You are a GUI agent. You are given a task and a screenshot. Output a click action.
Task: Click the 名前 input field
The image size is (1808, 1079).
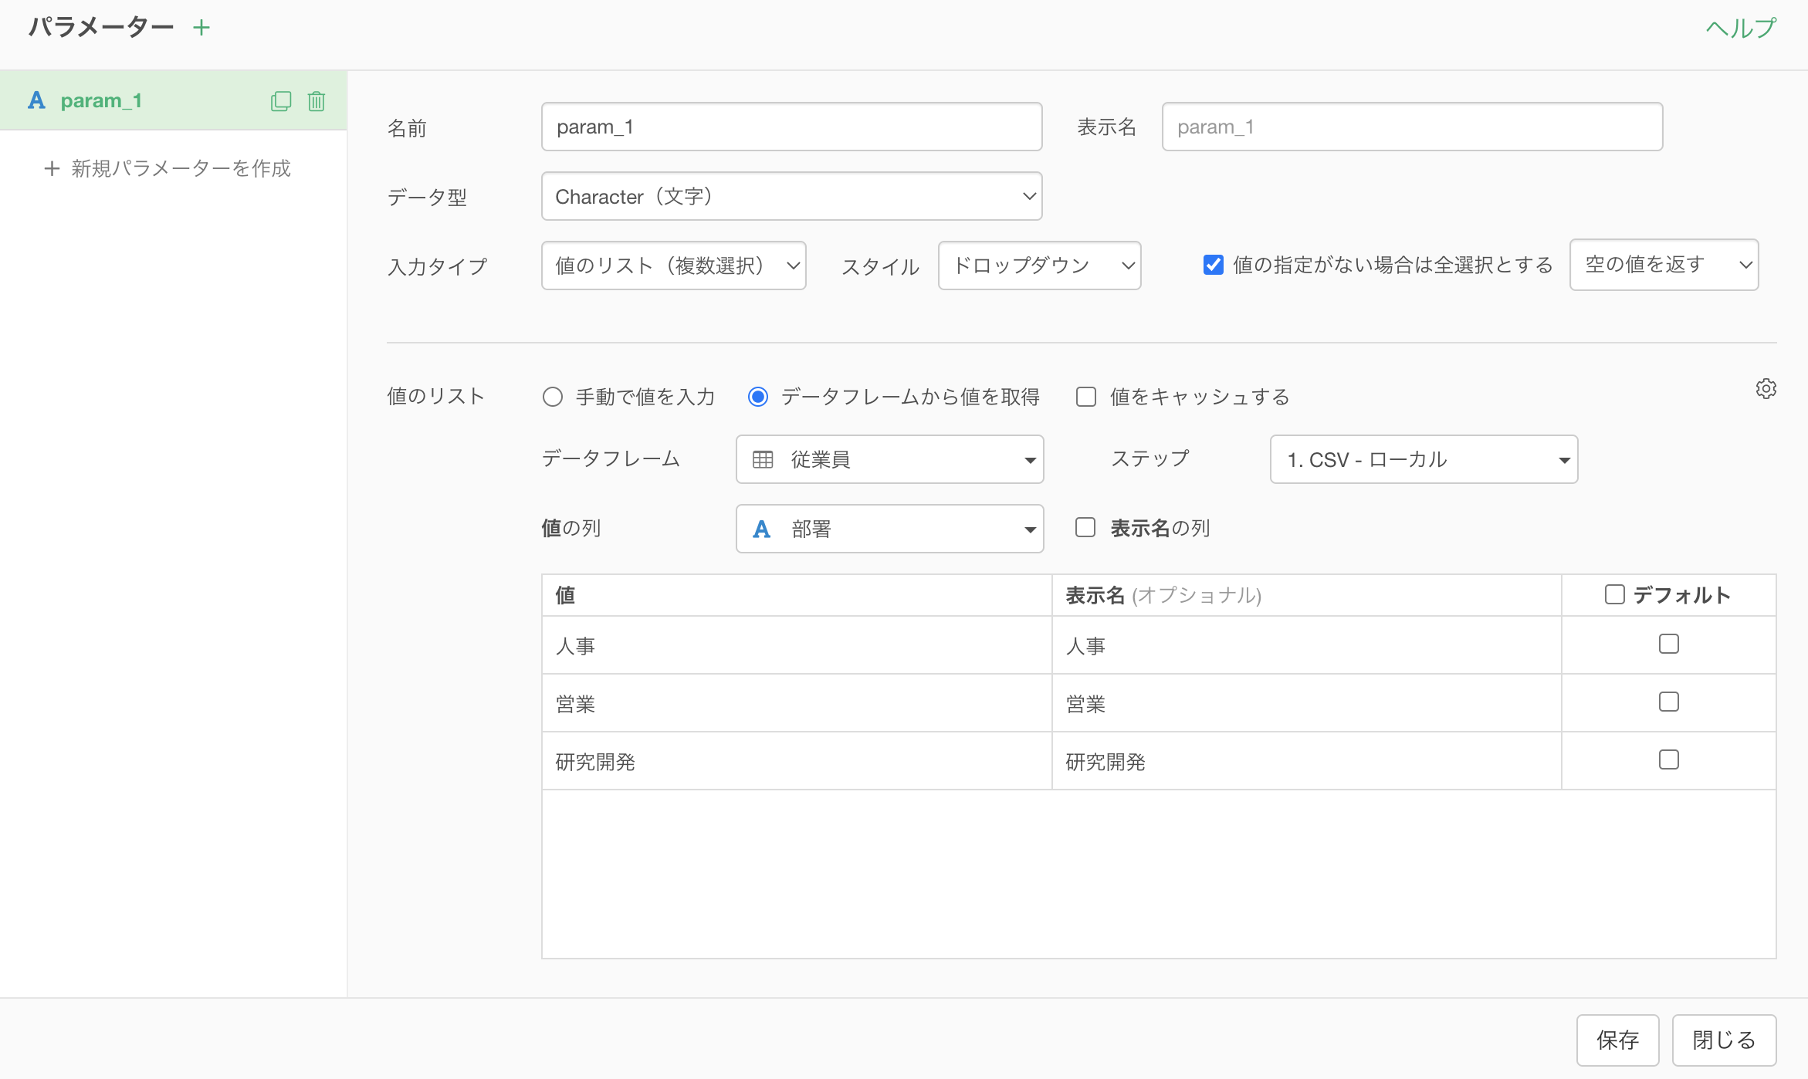(x=792, y=127)
